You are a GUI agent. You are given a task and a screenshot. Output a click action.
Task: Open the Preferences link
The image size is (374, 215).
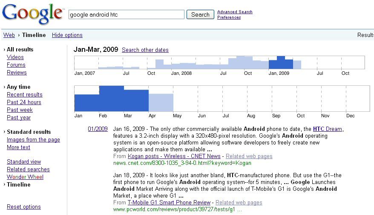(229, 17)
